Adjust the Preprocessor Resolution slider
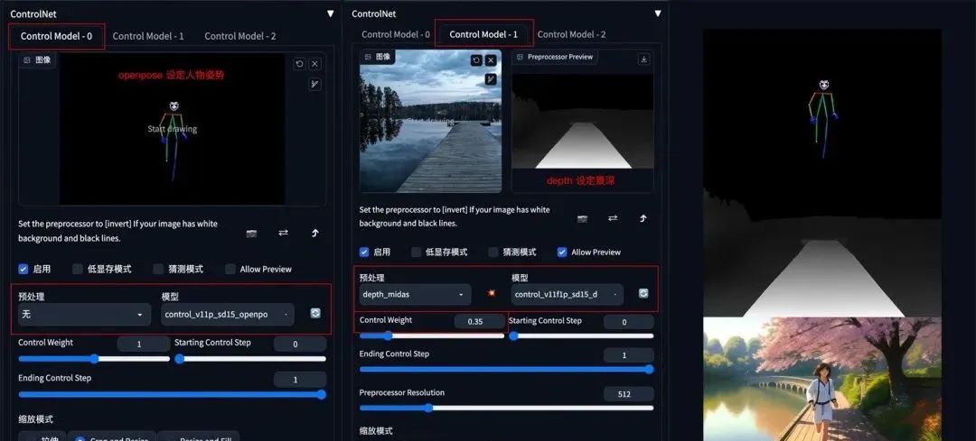Screen dimensions: 976x441 506,408
